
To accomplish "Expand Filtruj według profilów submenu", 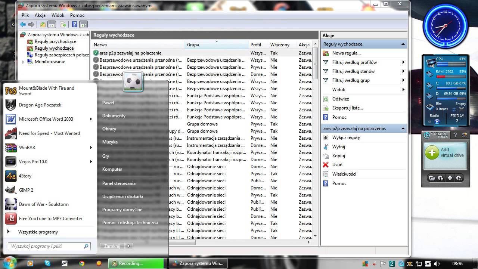I will coord(403,62).
